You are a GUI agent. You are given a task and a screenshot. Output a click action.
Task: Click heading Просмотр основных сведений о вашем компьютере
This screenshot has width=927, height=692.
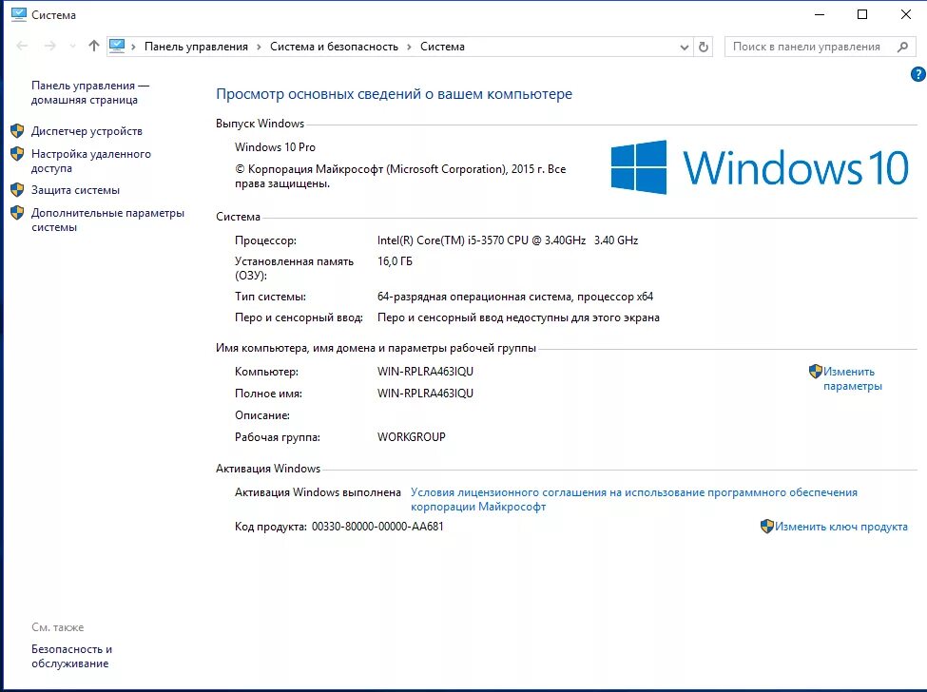pos(394,94)
